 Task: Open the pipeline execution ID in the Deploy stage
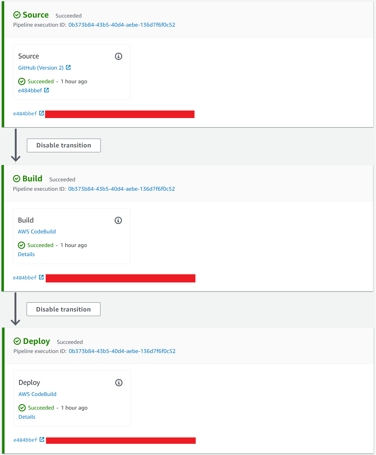tap(122, 351)
